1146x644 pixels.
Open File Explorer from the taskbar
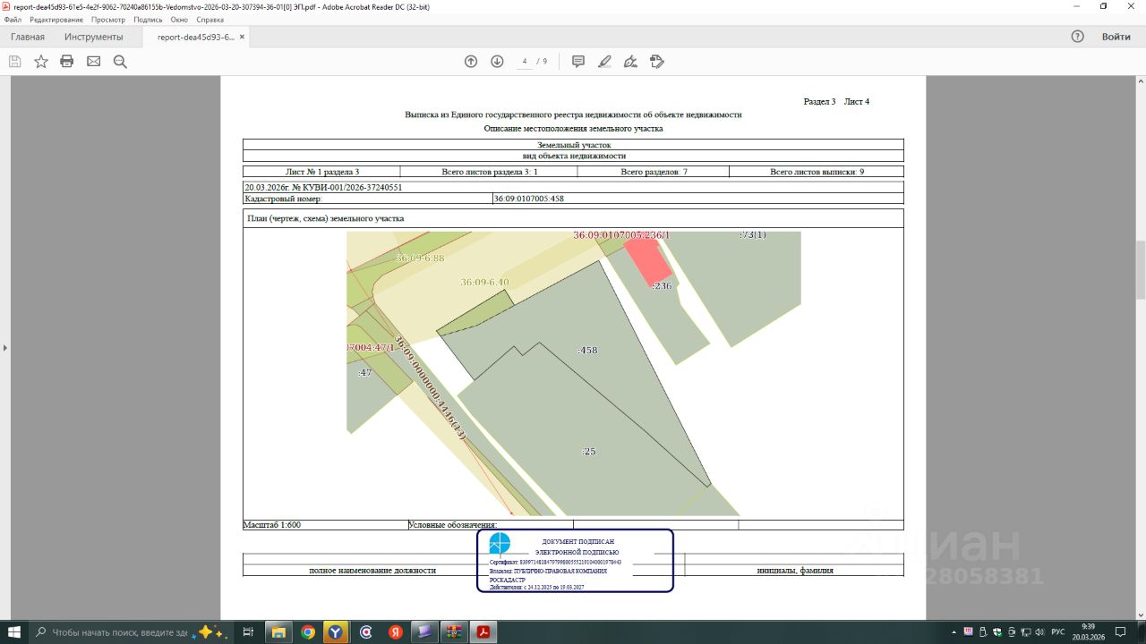278,631
